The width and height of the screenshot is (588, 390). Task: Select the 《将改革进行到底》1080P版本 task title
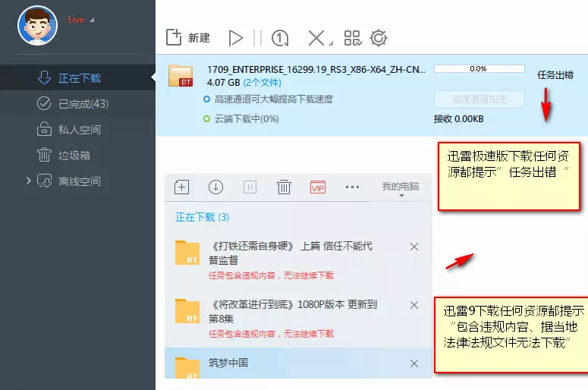(x=293, y=311)
